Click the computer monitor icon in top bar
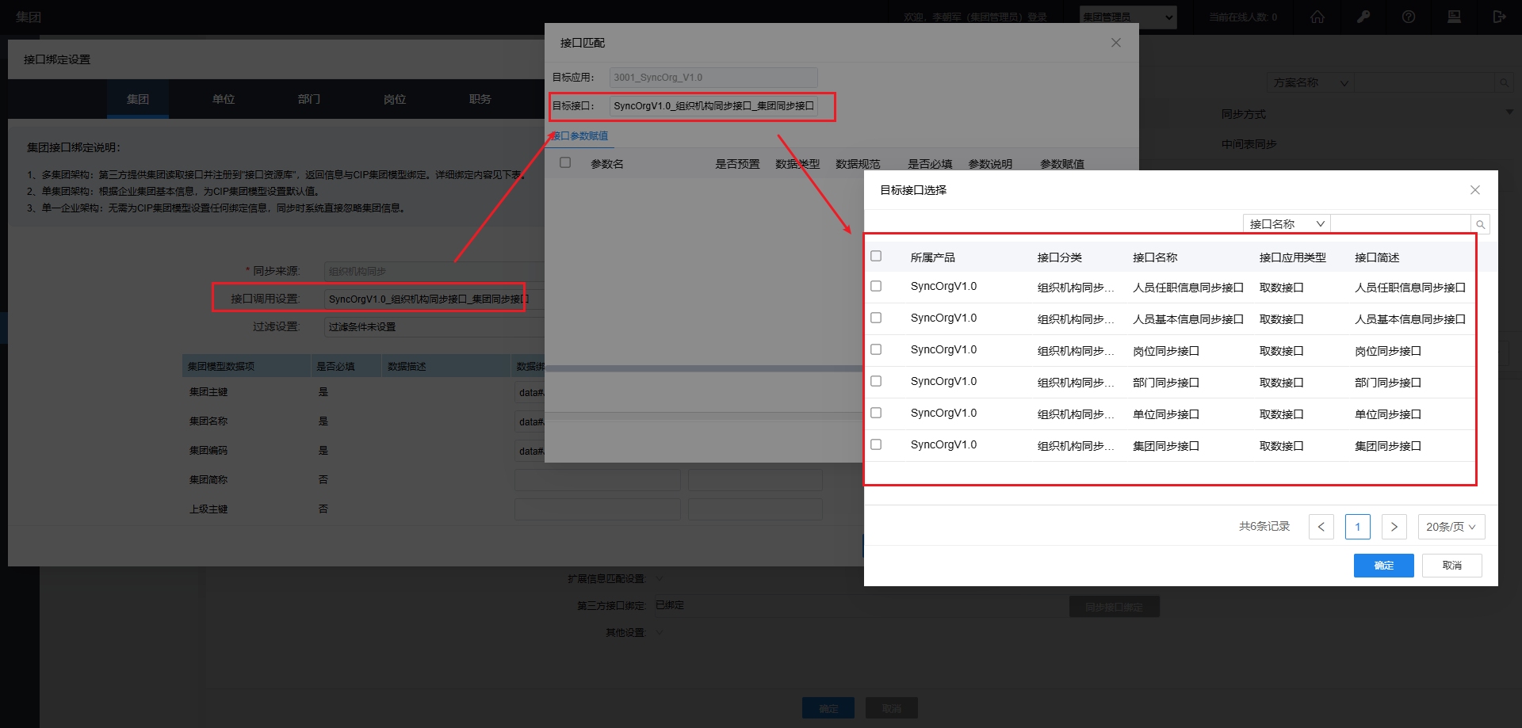The width and height of the screenshot is (1522, 728). click(1454, 17)
